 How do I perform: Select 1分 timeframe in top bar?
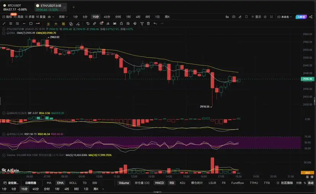tap(75, 17)
